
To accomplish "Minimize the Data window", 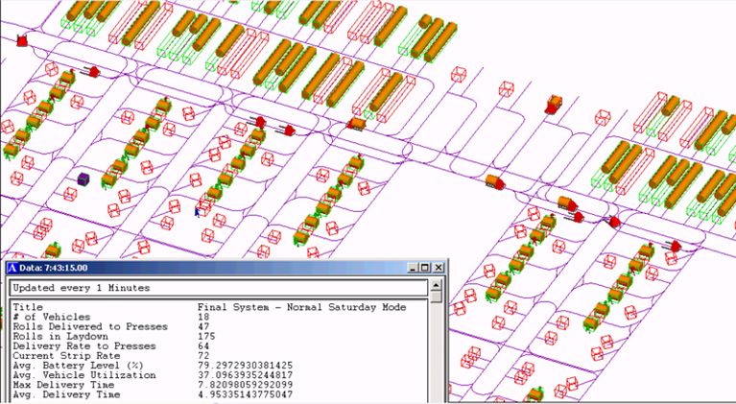I will [x=413, y=268].
